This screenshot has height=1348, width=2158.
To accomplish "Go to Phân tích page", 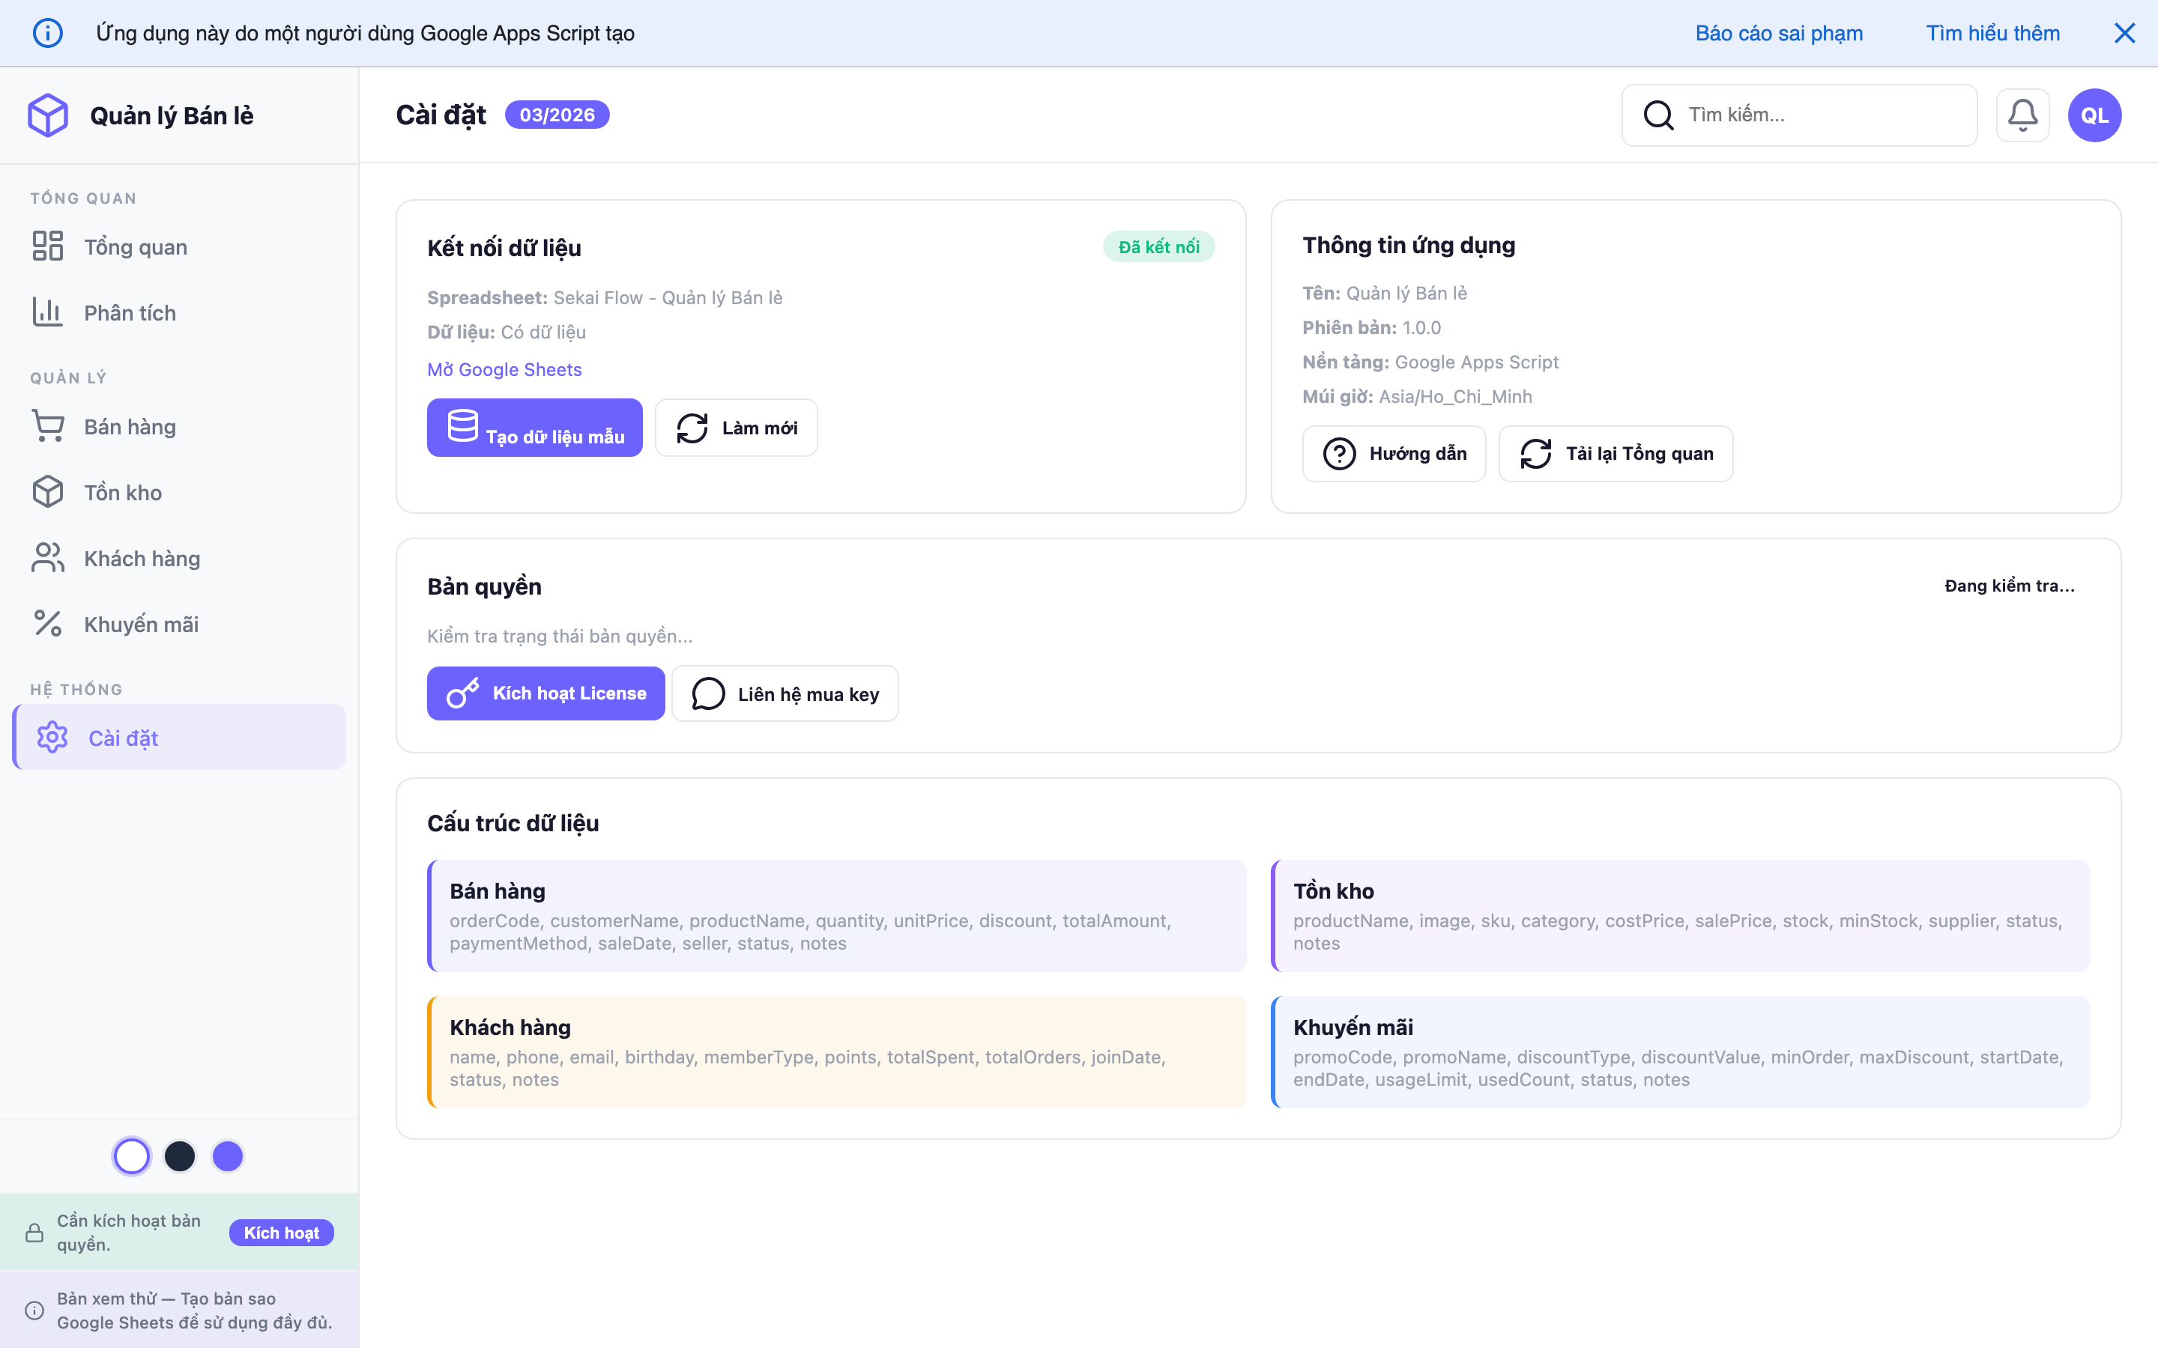I will [x=130, y=313].
